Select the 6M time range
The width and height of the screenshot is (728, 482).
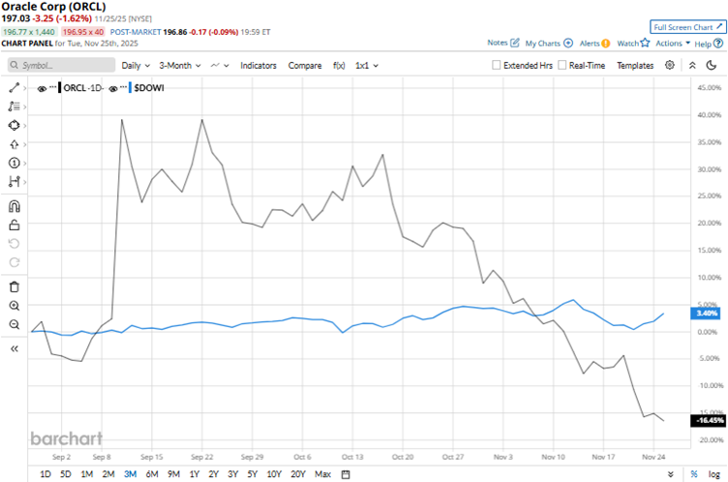(x=152, y=474)
